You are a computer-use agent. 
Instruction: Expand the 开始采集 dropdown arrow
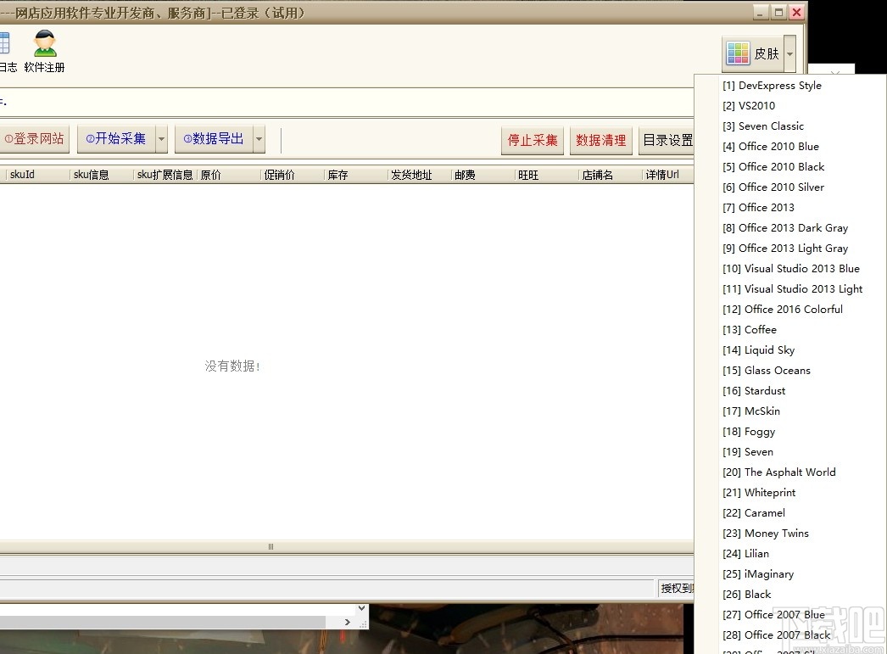coord(162,139)
